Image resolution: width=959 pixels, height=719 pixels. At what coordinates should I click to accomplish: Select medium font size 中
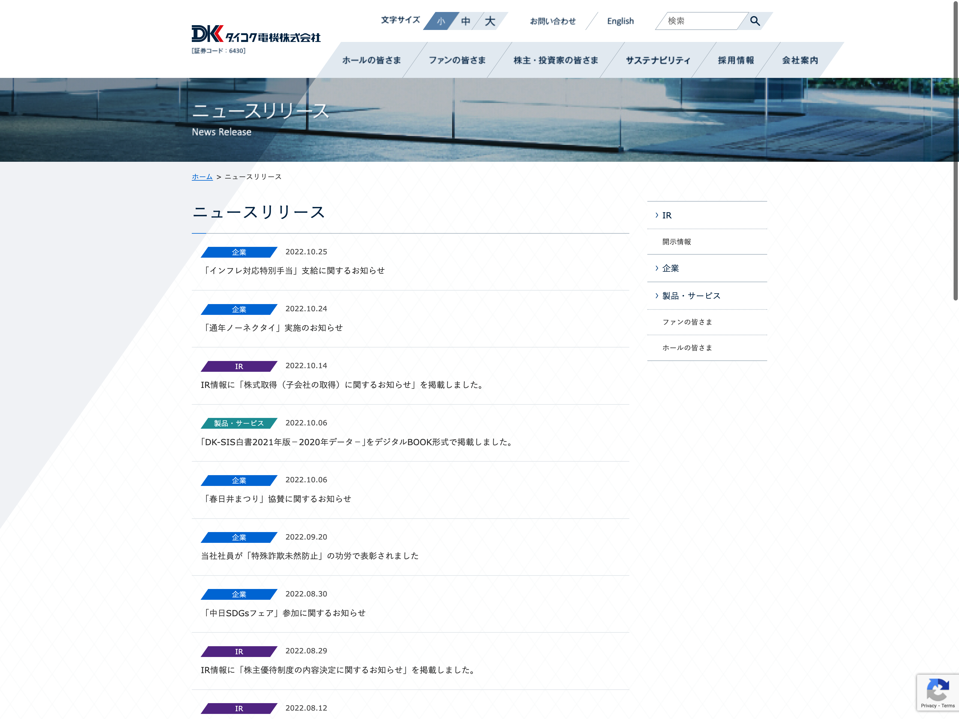pyautogui.click(x=466, y=21)
